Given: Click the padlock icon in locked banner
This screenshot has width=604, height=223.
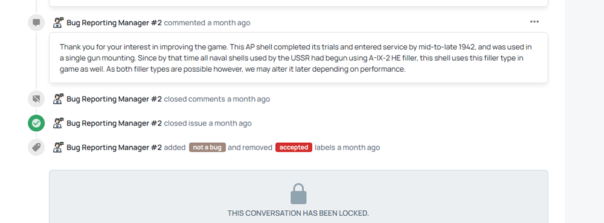Looking at the screenshot, I should (298, 194).
